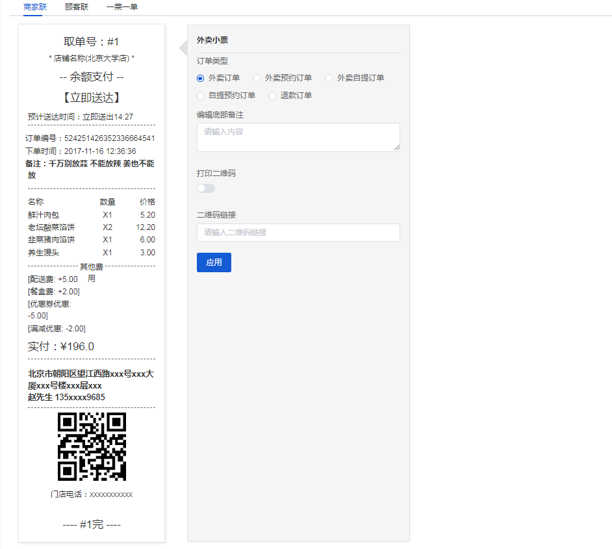Click the 养生馒头 item row

tap(92, 253)
